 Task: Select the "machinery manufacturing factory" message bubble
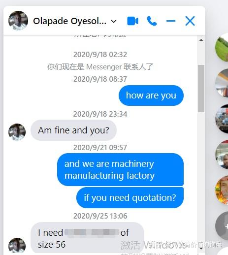click(120, 169)
